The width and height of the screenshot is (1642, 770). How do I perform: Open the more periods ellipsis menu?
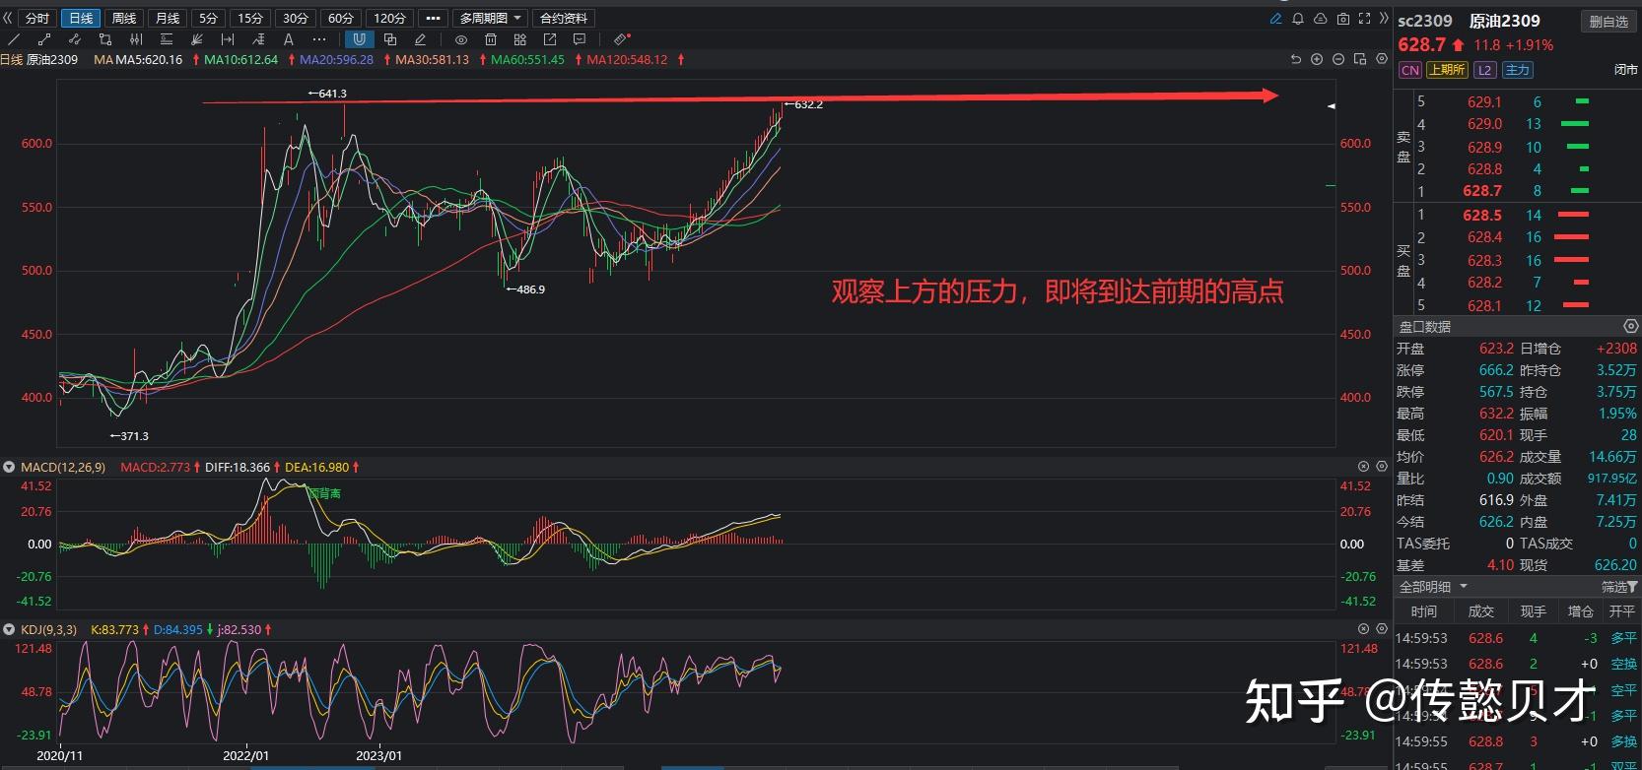pyautogui.click(x=433, y=19)
